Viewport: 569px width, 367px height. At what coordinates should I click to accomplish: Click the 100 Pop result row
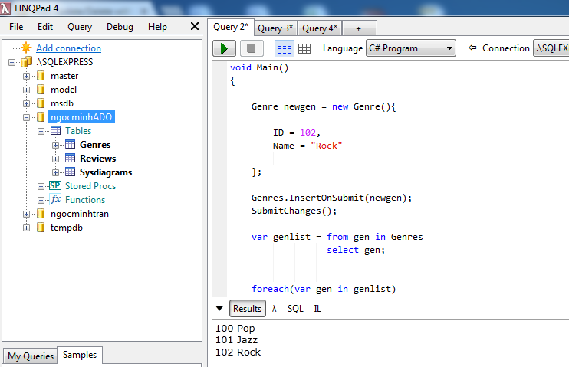pos(235,328)
